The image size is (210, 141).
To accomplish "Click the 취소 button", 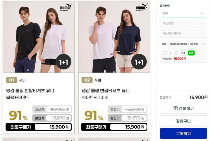I will pyautogui.click(x=183, y=53).
